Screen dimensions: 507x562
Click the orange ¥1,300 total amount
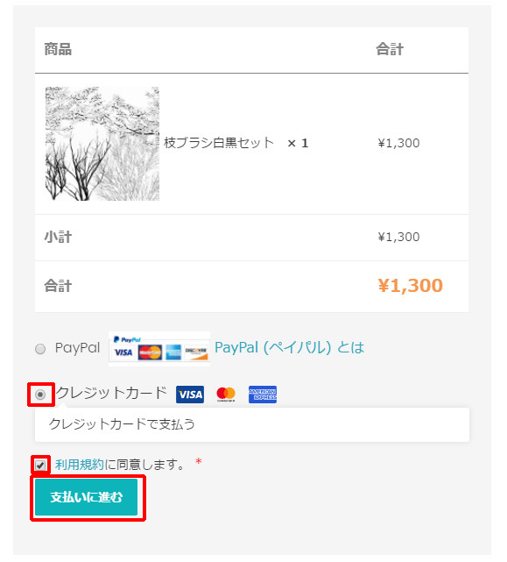[411, 286]
